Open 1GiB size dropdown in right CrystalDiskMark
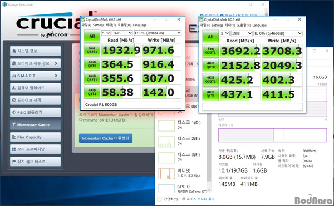Viewport: 334px width, 206px height. pyautogui.click(x=242, y=33)
